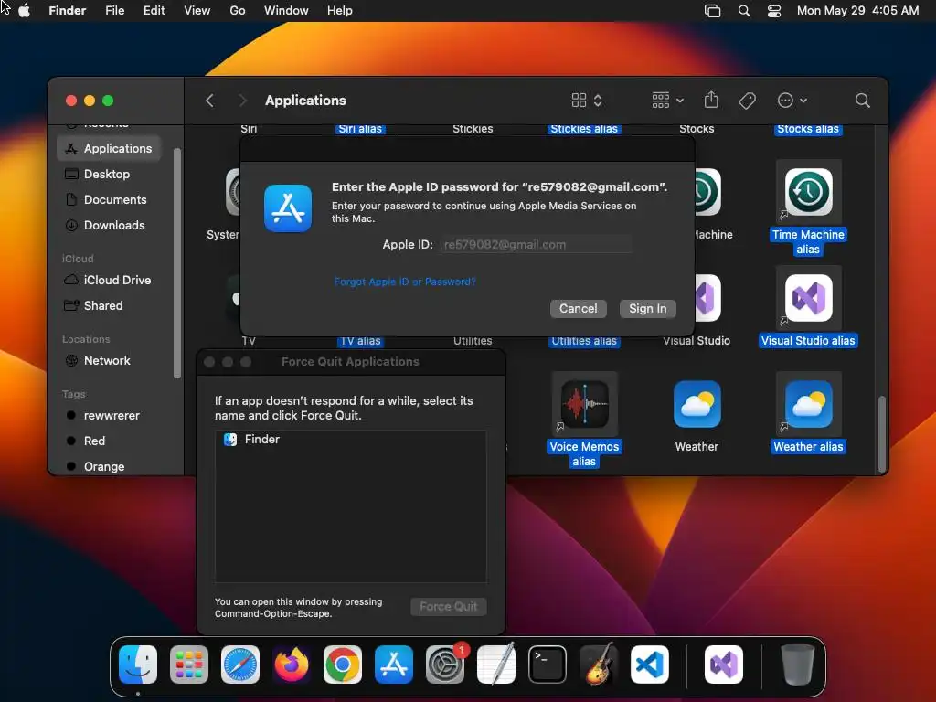Open Finder window search
The width and height of the screenshot is (936, 702).
862,101
